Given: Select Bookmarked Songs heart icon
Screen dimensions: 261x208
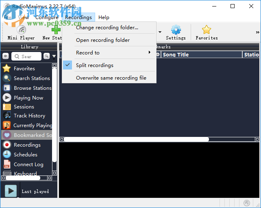Looking at the screenshot, I should click(7, 135).
